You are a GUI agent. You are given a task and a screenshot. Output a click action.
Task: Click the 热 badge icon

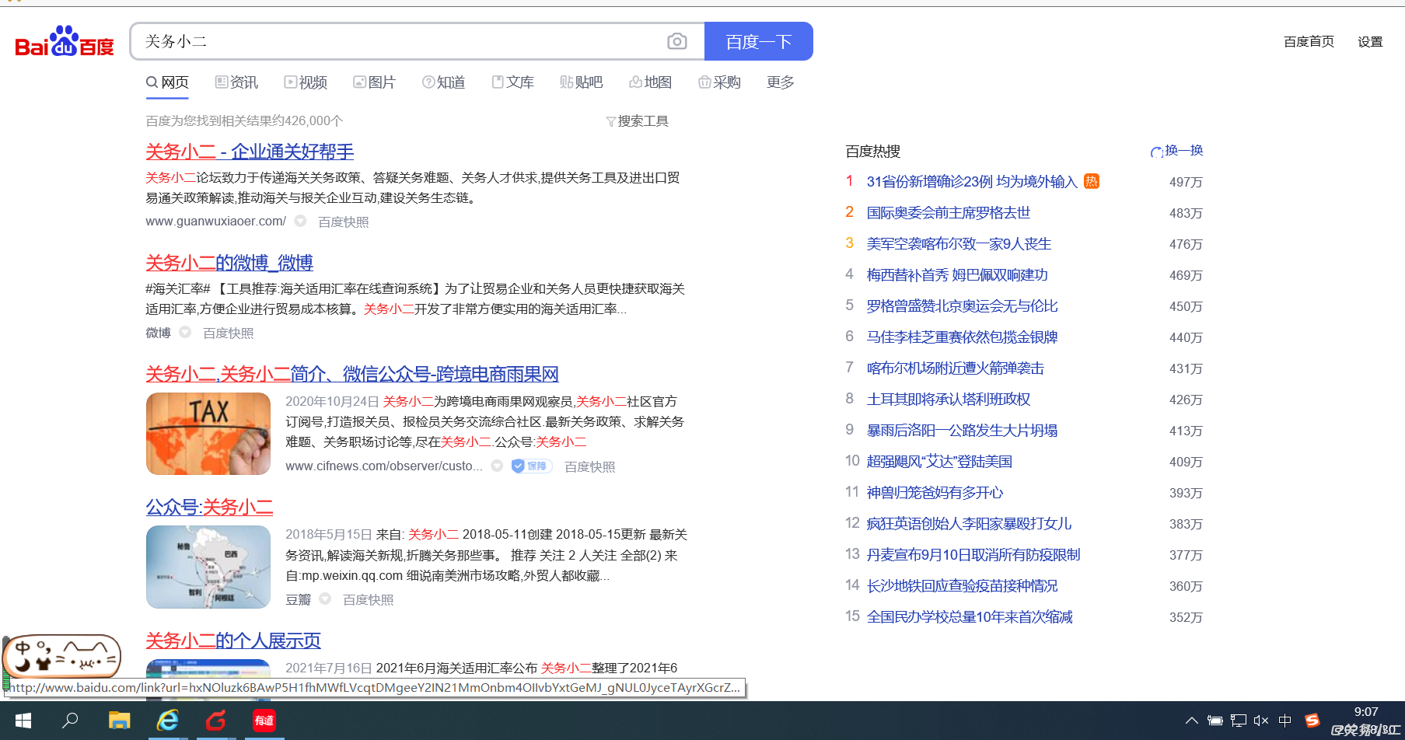(x=1092, y=181)
